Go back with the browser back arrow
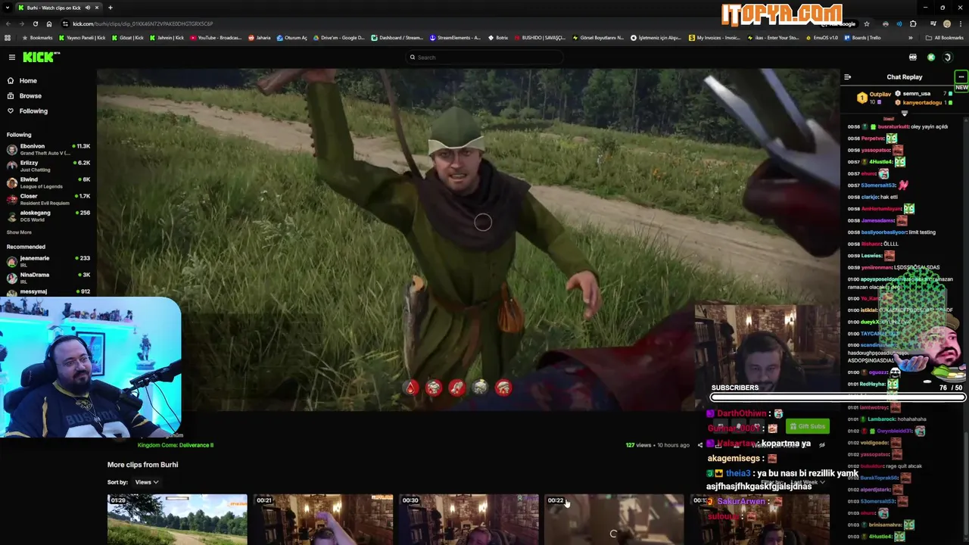969x545 pixels. point(8,23)
